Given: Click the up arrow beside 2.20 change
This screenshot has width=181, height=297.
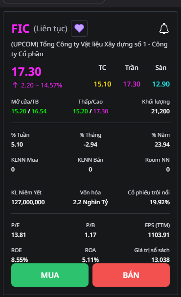Looking at the screenshot, I should [x=15, y=85].
